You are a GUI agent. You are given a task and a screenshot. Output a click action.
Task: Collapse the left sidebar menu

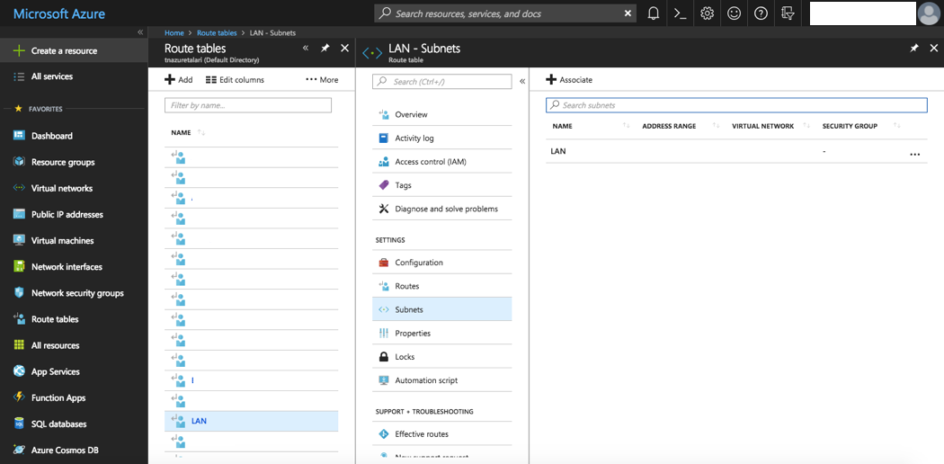point(139,32)
